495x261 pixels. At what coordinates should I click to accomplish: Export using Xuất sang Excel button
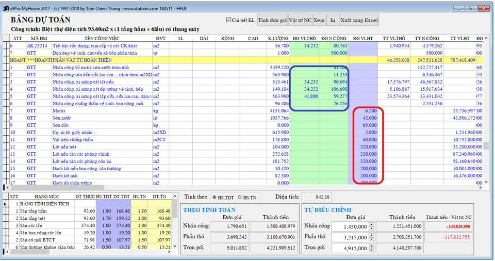click(359, 20)
